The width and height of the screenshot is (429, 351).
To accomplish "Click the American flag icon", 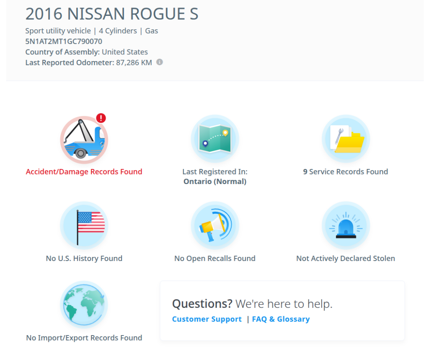I will click(x=84, y=225).
